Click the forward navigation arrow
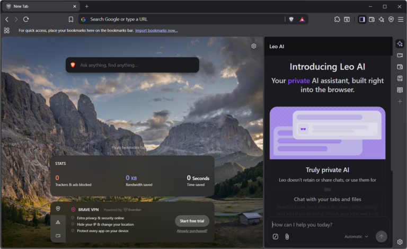The image size is (407, 249). (16, 19)
